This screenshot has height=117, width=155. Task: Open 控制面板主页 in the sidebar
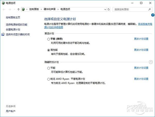tap(13, 18)
